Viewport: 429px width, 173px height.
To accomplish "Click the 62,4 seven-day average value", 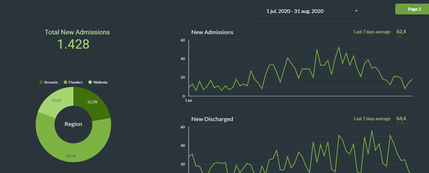I will (x=401, y=32).
